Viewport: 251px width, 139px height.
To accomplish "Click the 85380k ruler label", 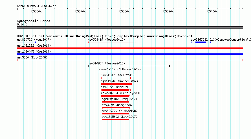I will pyautogui.click(x=124, y=11).
